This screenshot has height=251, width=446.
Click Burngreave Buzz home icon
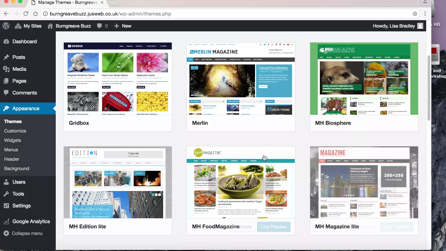pos(50,26)
